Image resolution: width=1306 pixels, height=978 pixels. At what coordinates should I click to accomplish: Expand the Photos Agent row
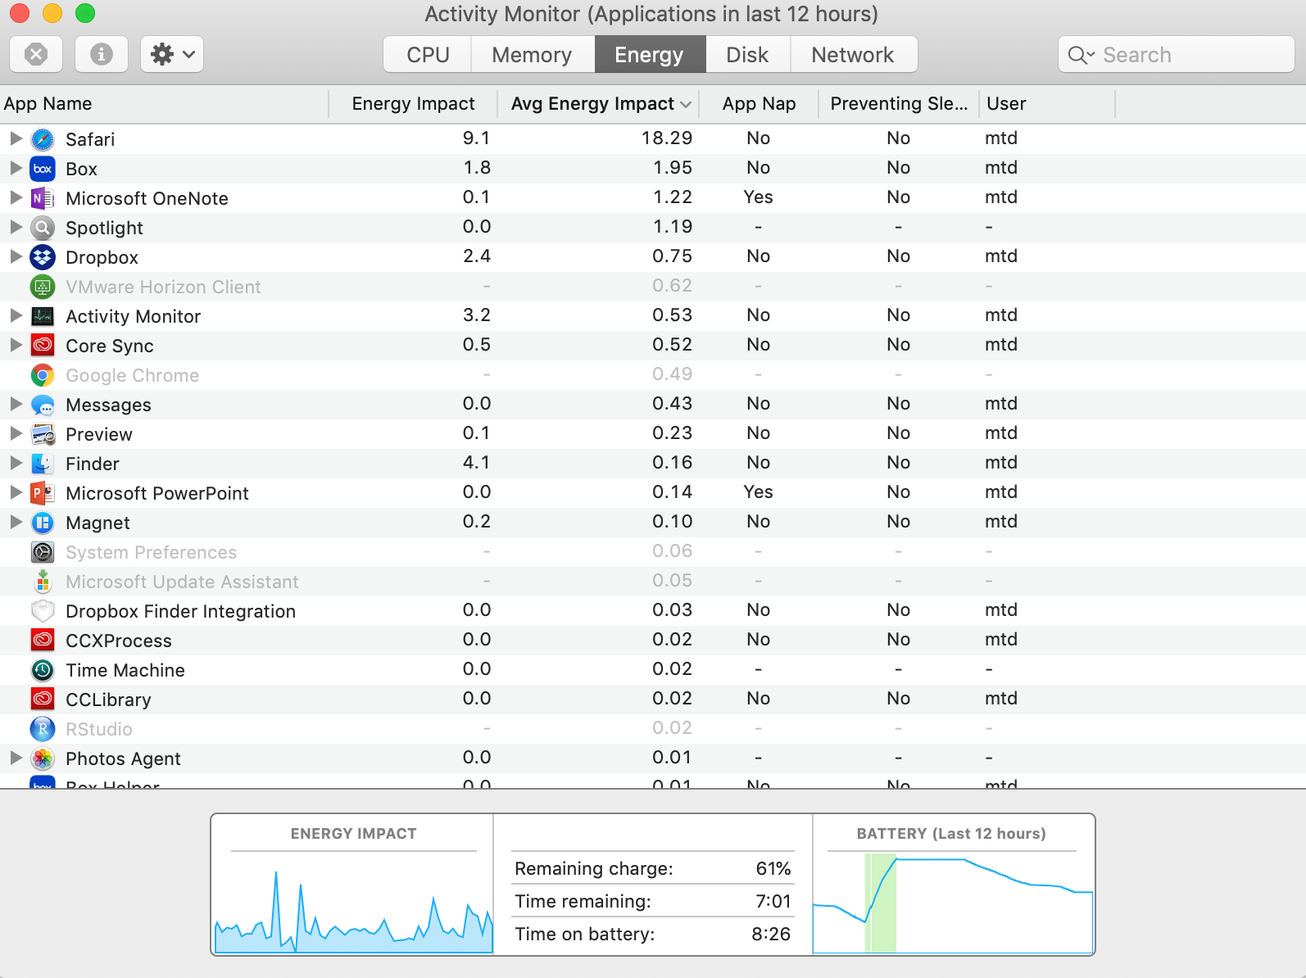[16, 758]
